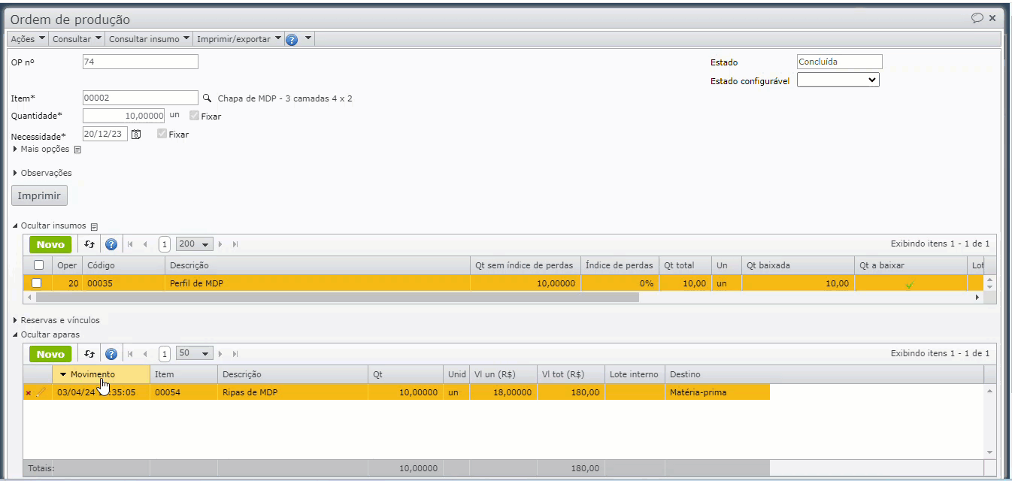Go to previous page in insumos grid
Viewport: 1012px width, 481px height.
(x=145, y=244)
